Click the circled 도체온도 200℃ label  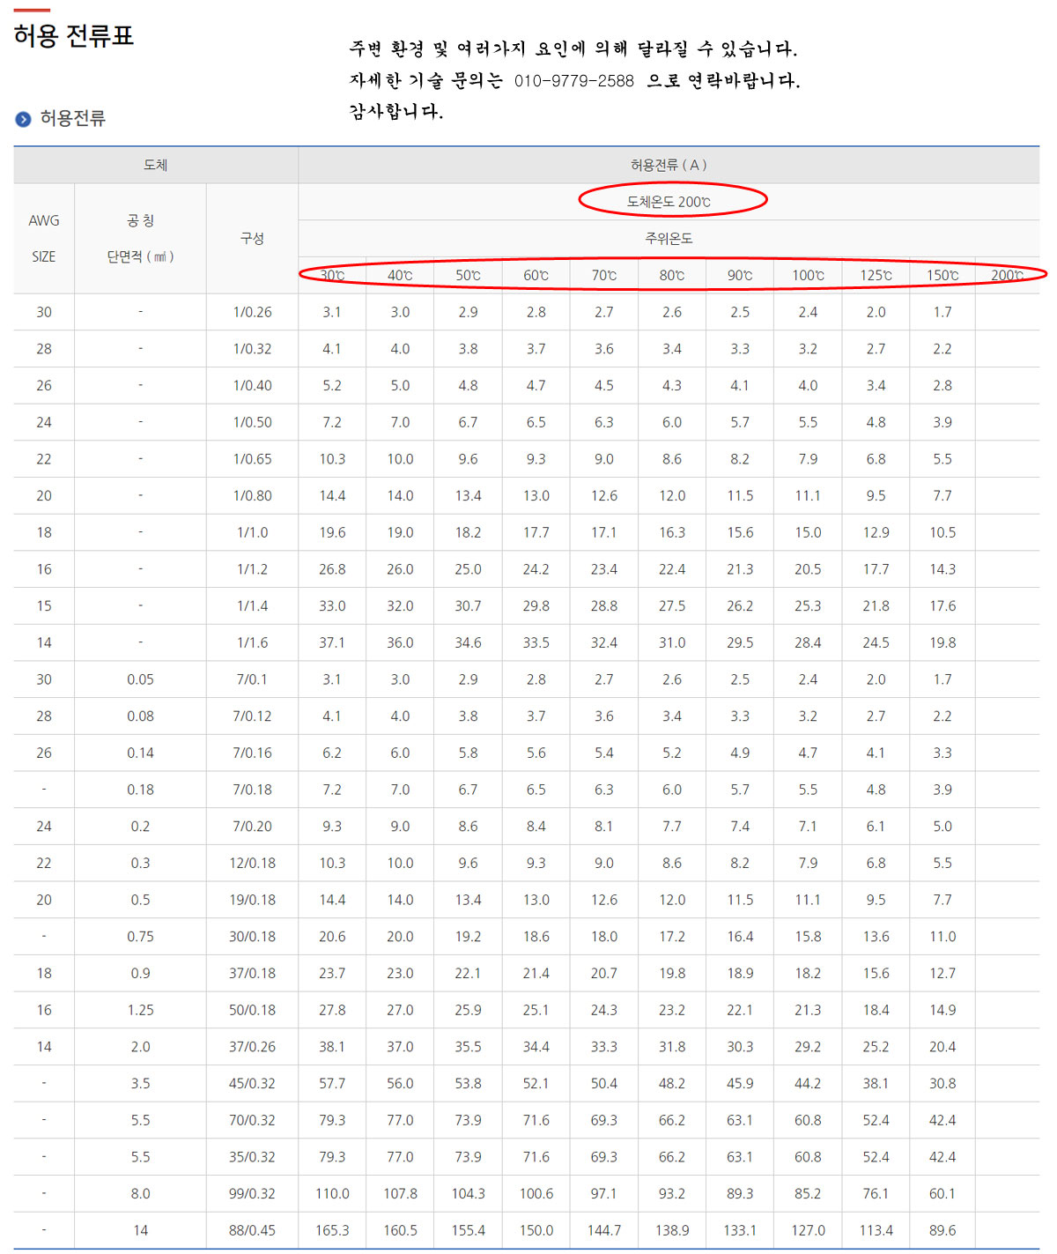click(x=669, y=202)
